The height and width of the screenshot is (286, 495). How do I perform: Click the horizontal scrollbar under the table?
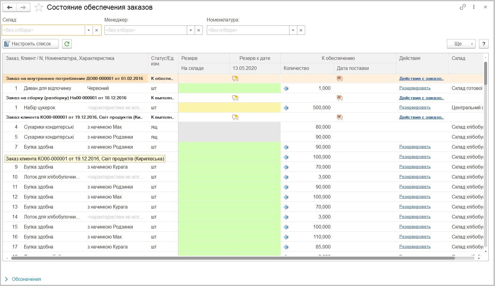click(x=233, y=258)
